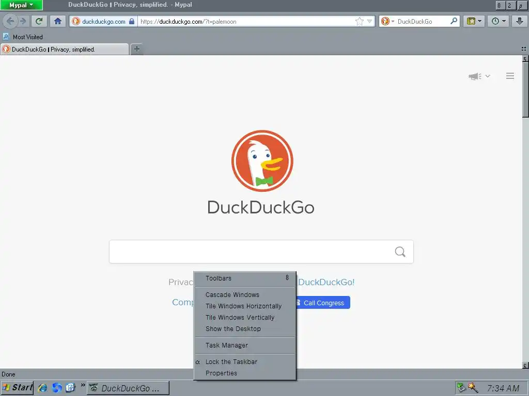Open Task Manager from the menu

click(x=245, y=345)
